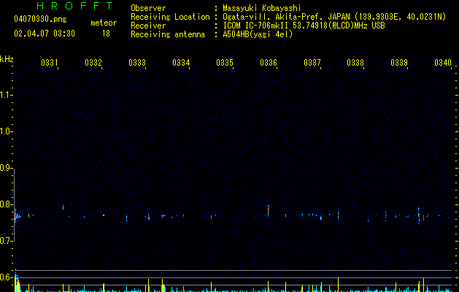Viewport: 459px width, 292px height.
Task: Click the 0334 time marker
Action: [x=181, y=63]
